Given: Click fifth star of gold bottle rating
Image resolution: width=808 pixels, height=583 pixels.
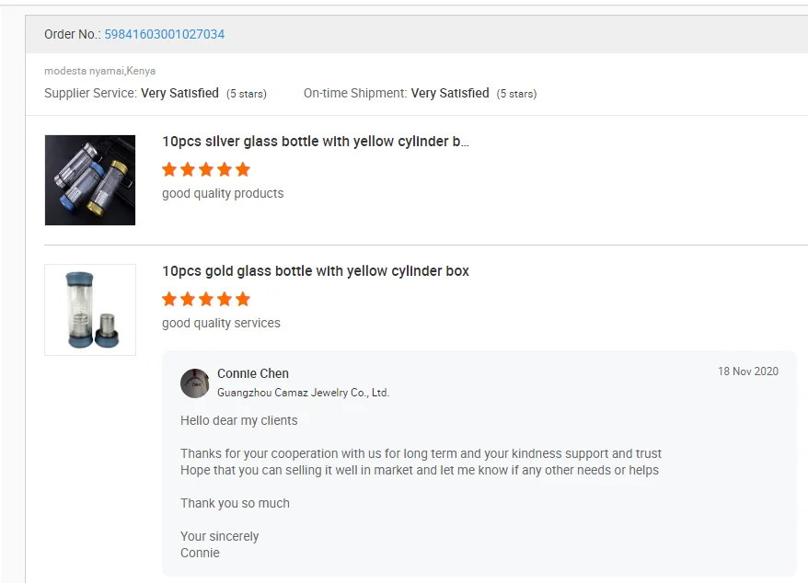Looking at the screenshot, I should tap(243, 299).
